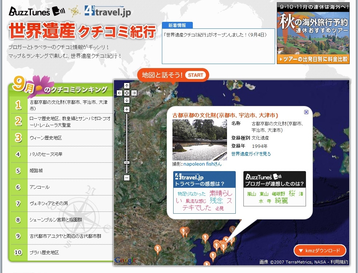The image size is (358, 273).
Task: Click the Kyoto rock garden photo
Action: coord(199,140)
